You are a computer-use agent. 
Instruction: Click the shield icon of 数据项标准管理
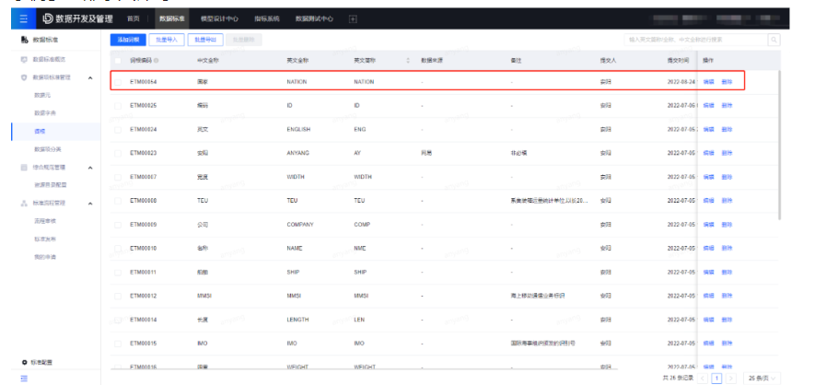point(24,77)
